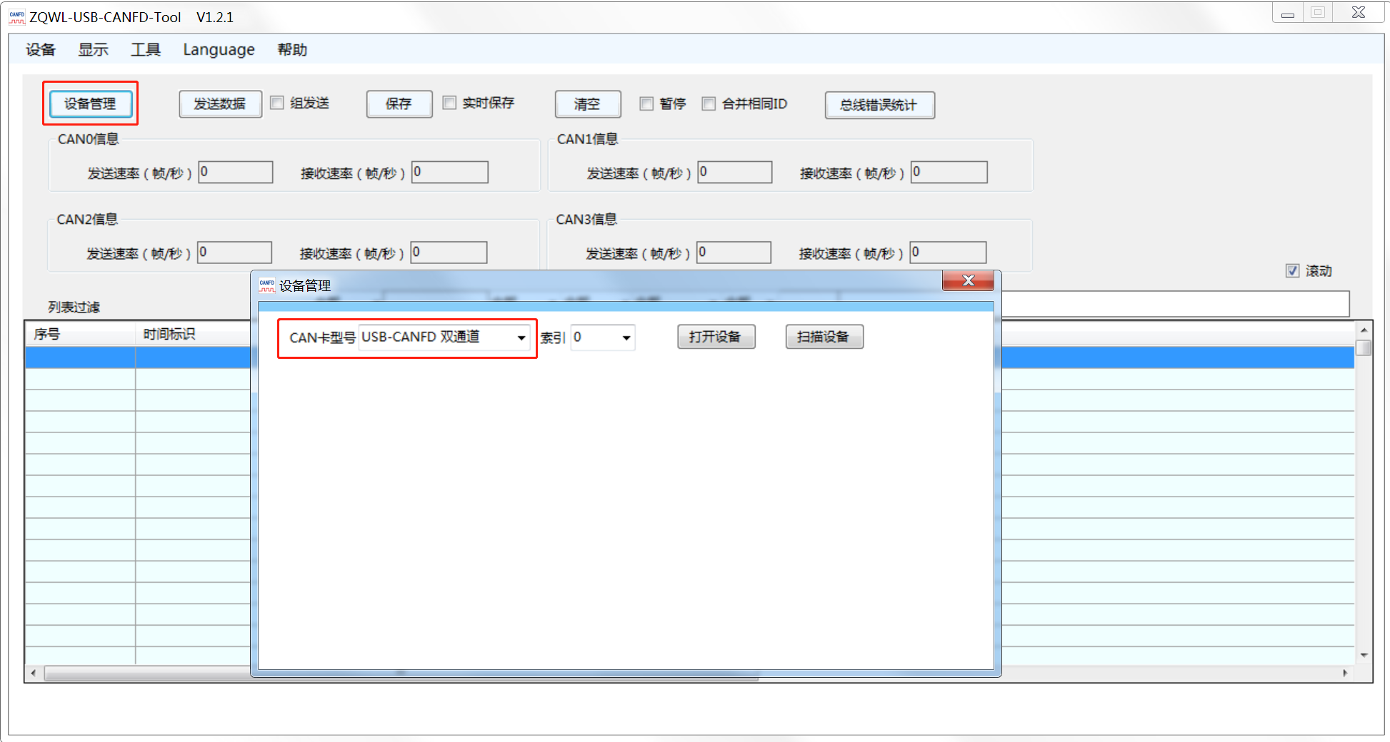
Task: Click the ZQWL-USB-CANFD-Tool window icon
Action: coord(17,16)
